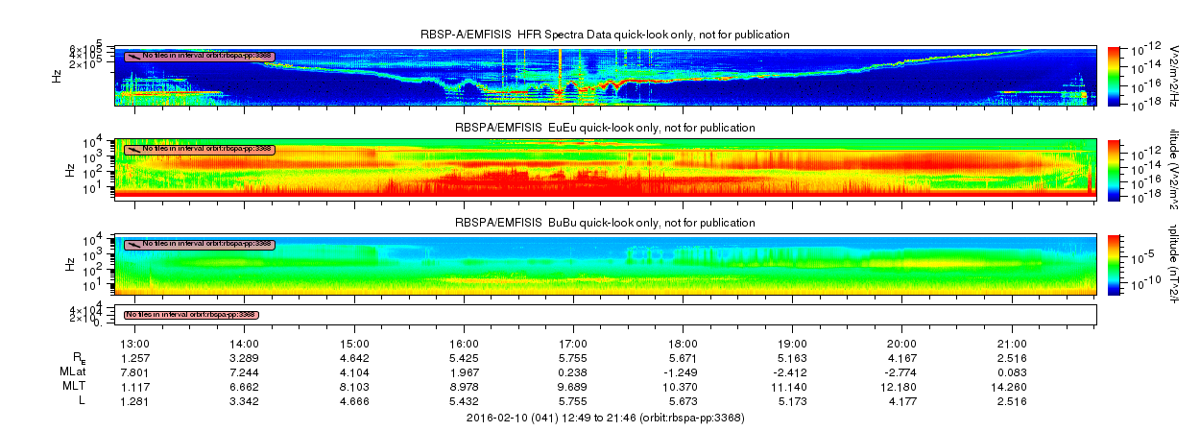
Task: Click the BuBu spectrogram plot area
Action: [x=606, y=264]
